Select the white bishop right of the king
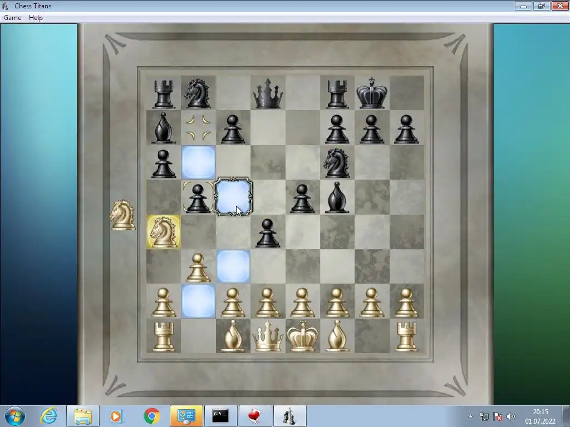The width and height of the screenshot is (570, 427). pyautogui.click(x=337, y=336)
